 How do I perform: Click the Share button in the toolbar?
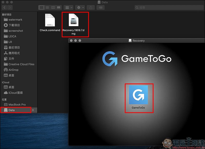(x=90, y=8)
